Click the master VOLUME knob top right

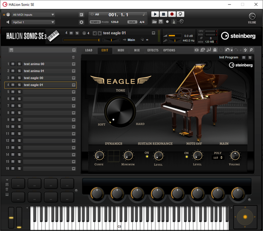252,16
